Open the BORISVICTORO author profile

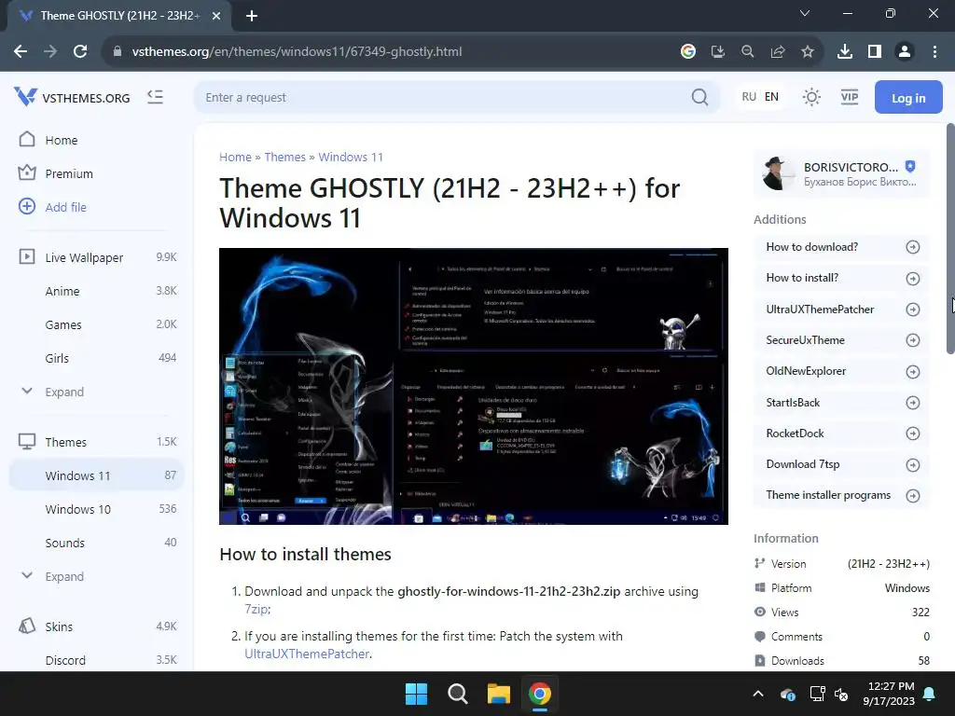841,173
